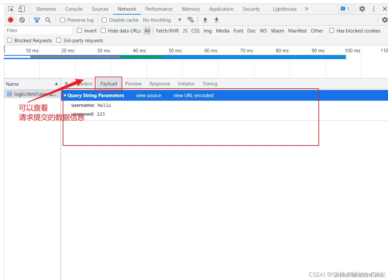This screenshot has height=280, width=388.
Task: Stop recording network log with red button
Action: coord(10,20)
